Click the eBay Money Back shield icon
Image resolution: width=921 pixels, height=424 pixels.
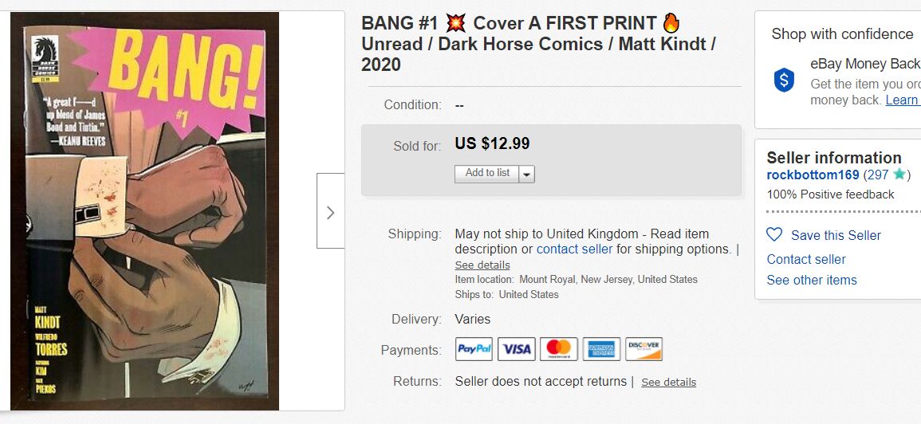(784, 80)
